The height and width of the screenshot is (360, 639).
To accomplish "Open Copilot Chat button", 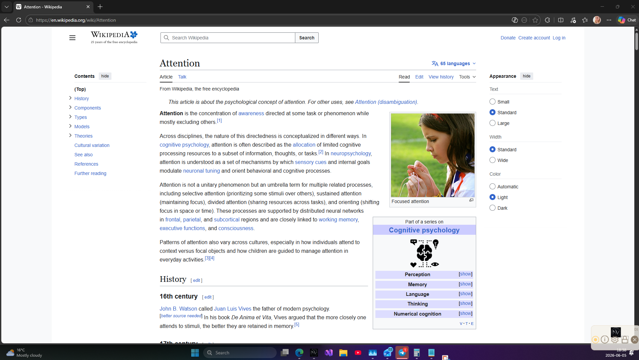I will [x=627, y=20].
